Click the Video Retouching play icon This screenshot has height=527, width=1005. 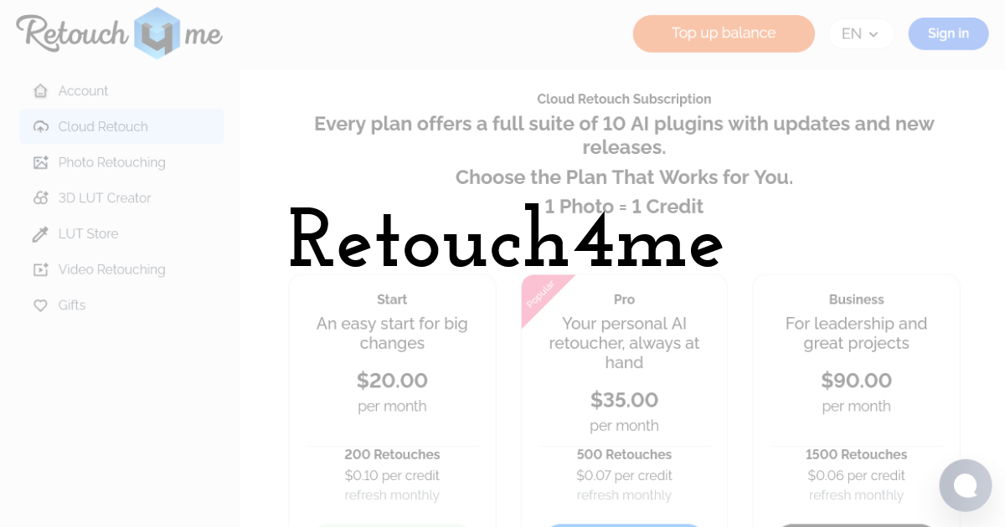pyautogui.click(x=40, y=270)
